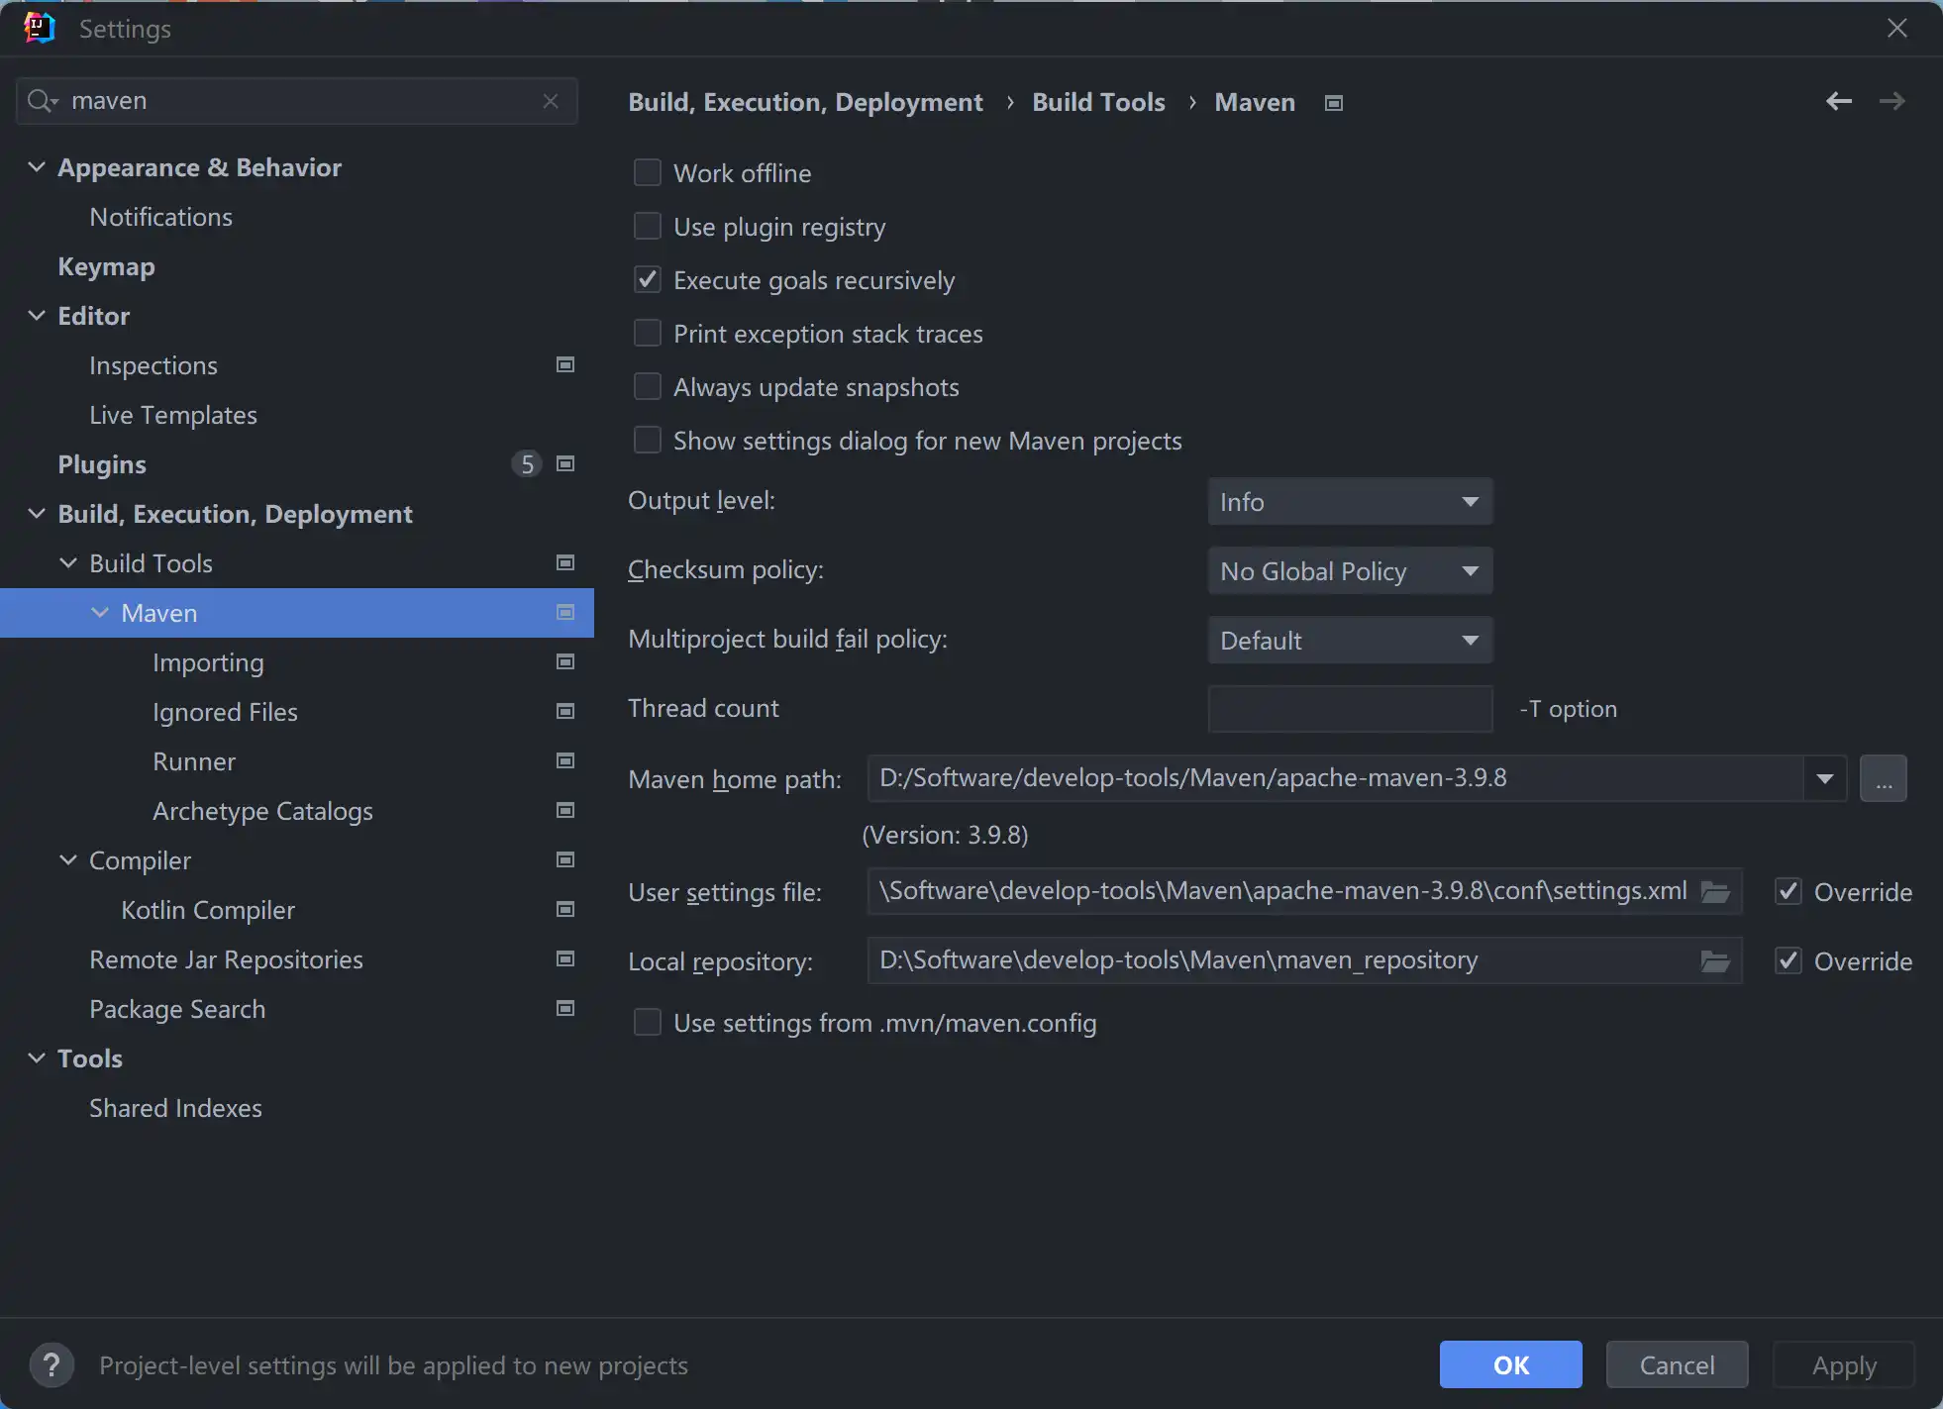Enable Always update snapshots
The width and height of the screenshot is (1943, 1409).
pos(648,386)
